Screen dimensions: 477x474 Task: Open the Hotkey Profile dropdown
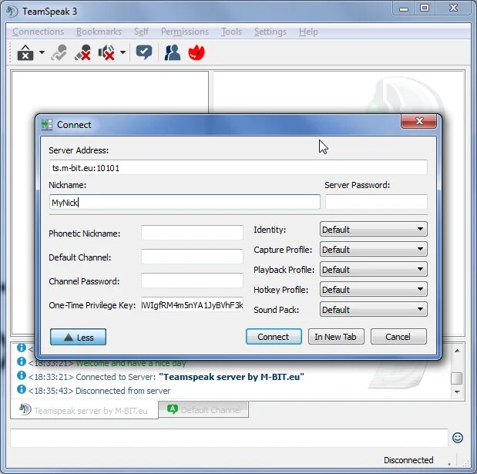[374, 290]
